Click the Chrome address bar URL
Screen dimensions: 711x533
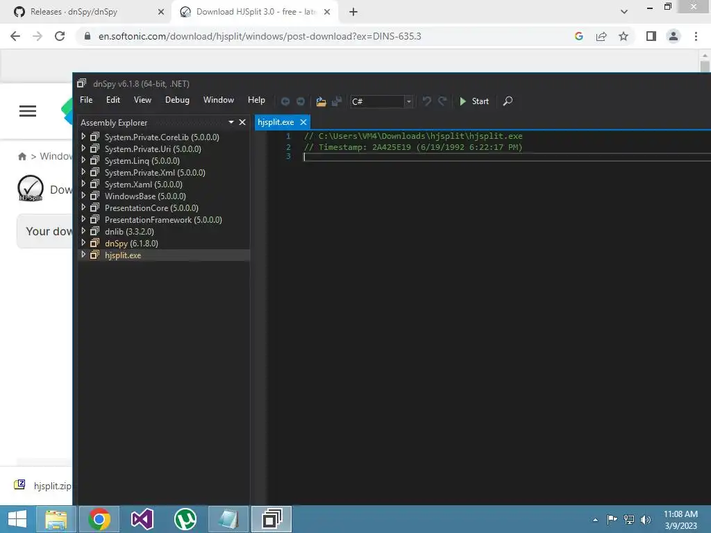click(260, 36)
